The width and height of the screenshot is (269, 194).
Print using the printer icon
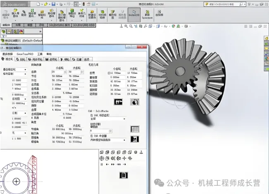(61, 4)
